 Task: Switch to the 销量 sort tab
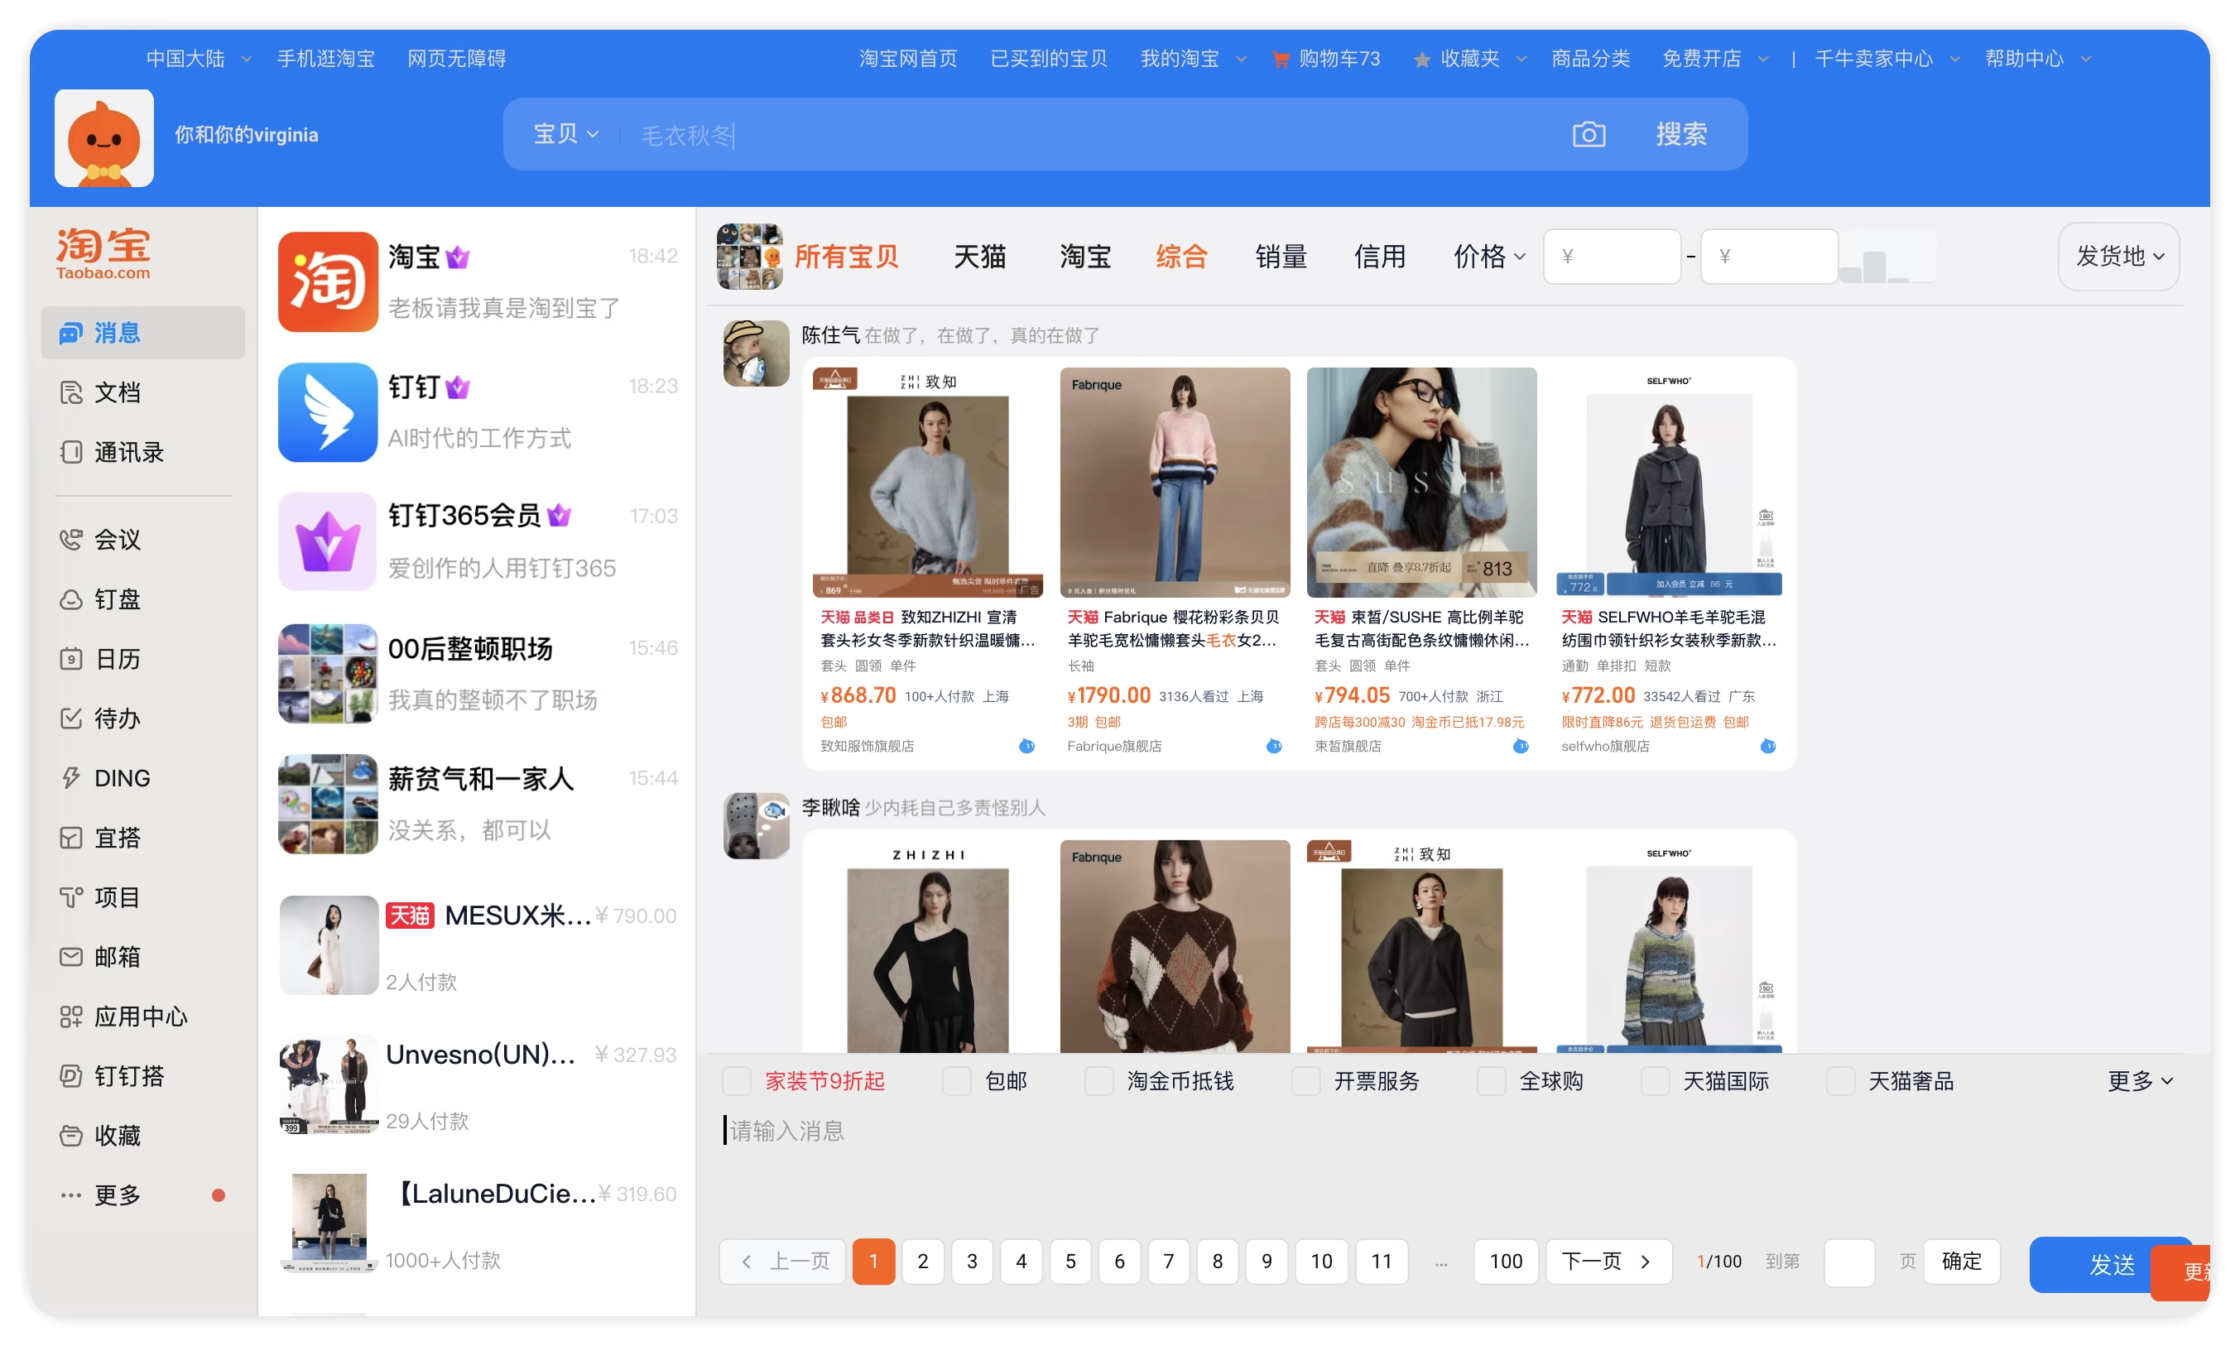[x=1281, y=257]
